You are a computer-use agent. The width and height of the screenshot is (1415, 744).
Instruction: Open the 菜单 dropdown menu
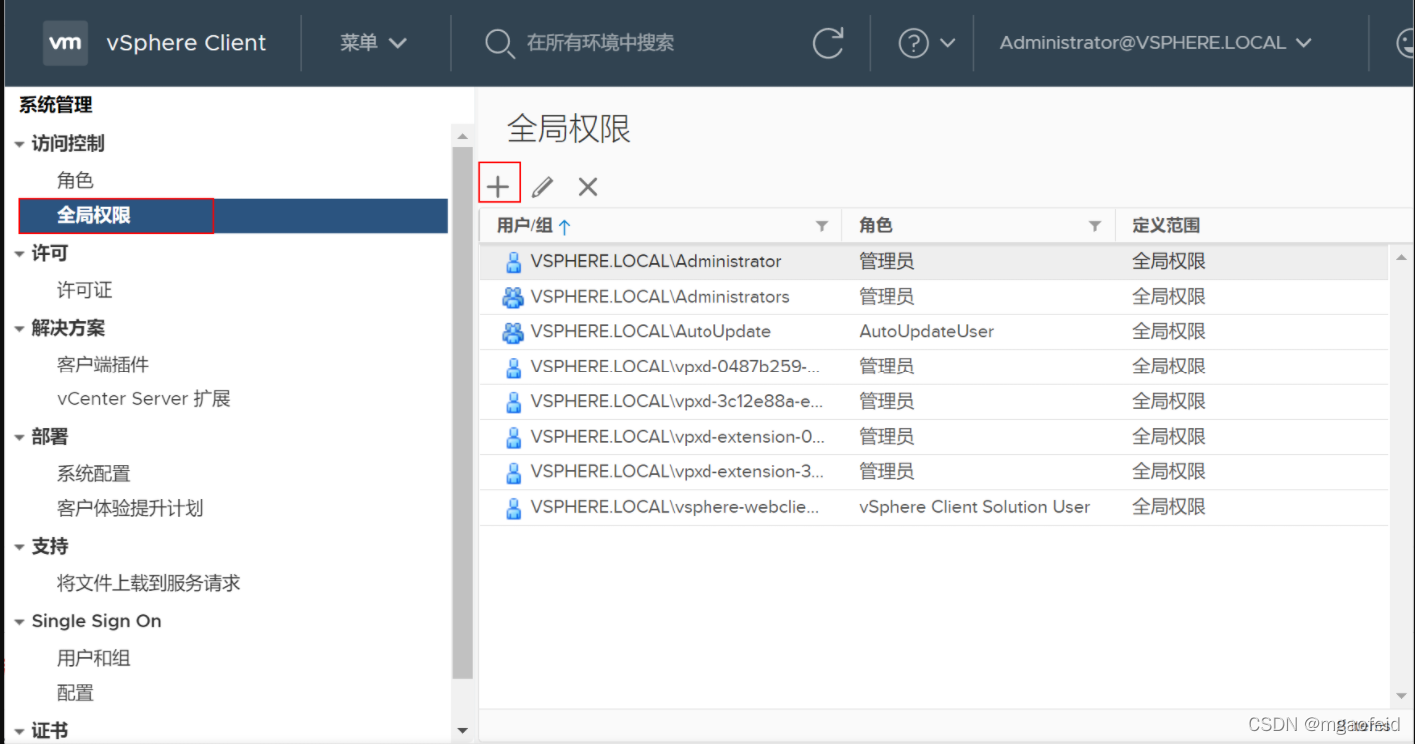point(373,43)
